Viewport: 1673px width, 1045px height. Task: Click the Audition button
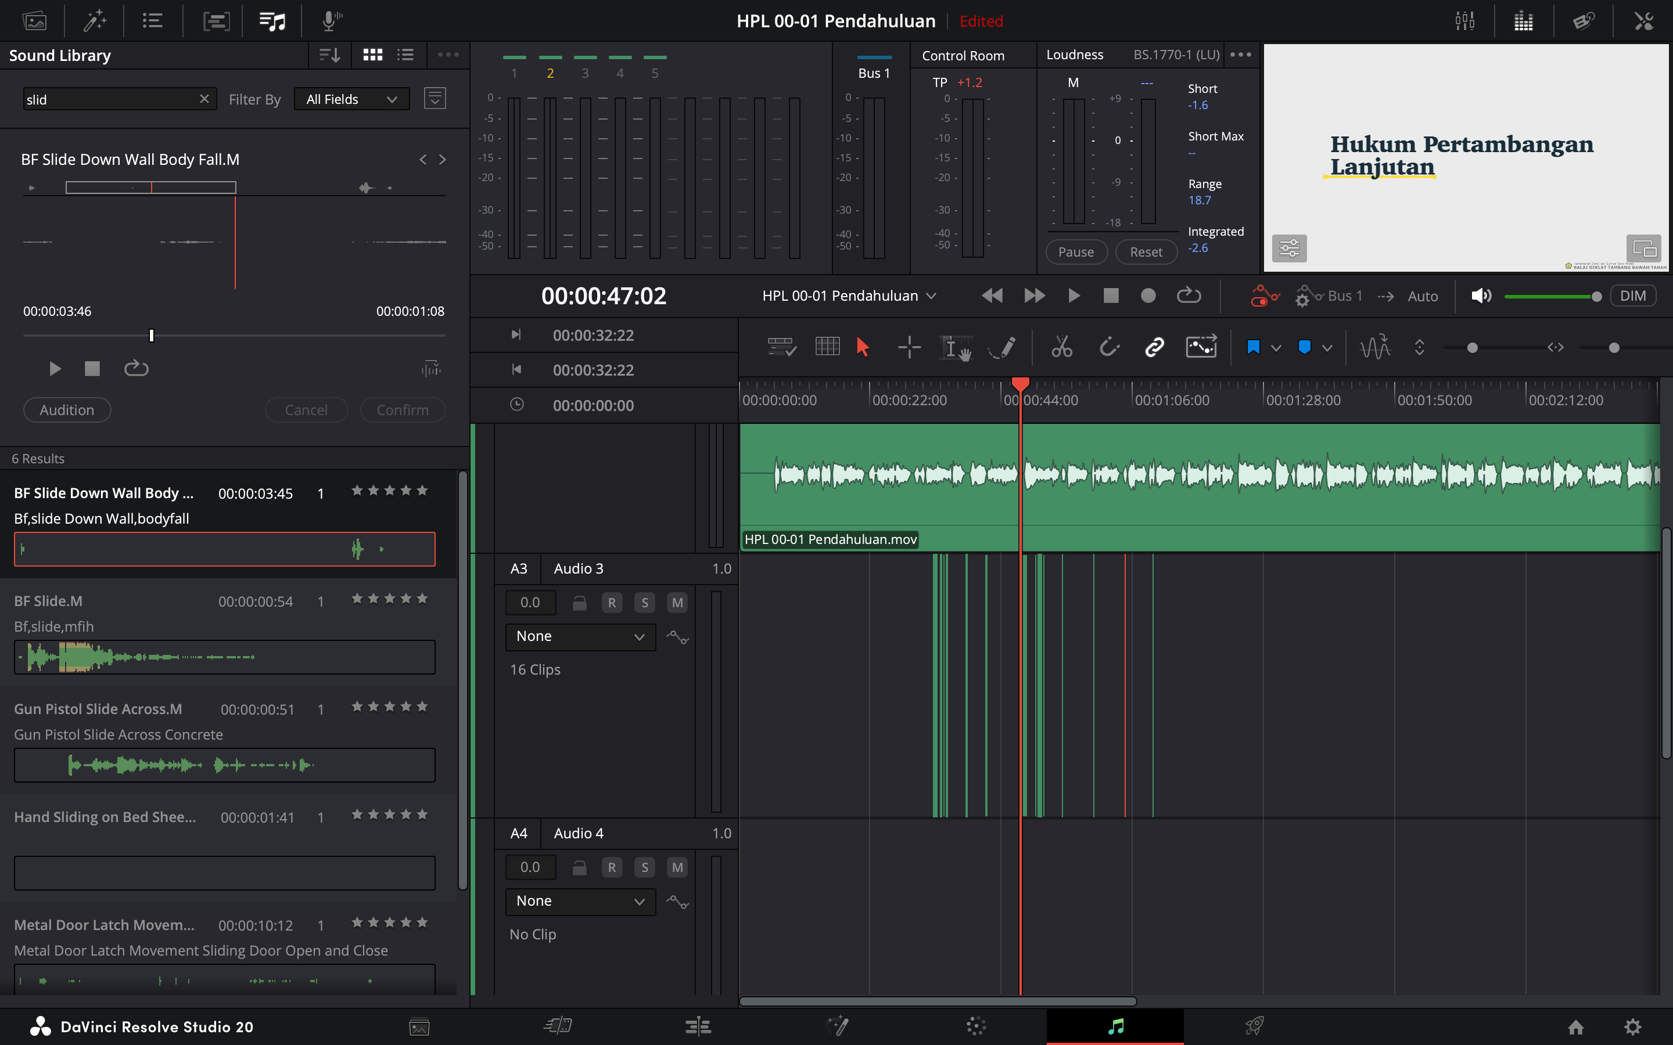pyautogui.click(x=67, y=410)
